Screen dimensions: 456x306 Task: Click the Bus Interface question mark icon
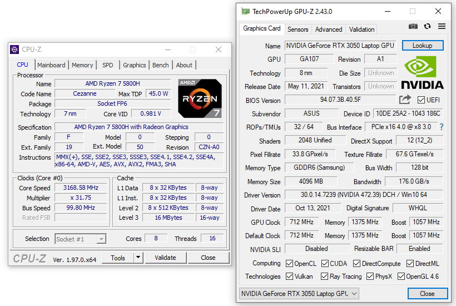(x=442, y=127)
